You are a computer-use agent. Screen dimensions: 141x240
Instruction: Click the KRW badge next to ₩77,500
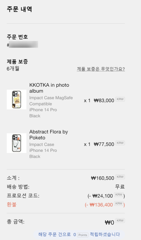(x=120, y=143)
